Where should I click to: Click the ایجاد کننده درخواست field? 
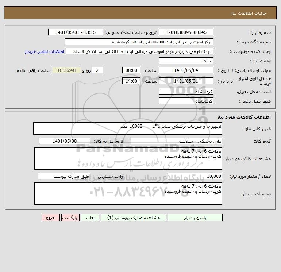tap(140, 51)
